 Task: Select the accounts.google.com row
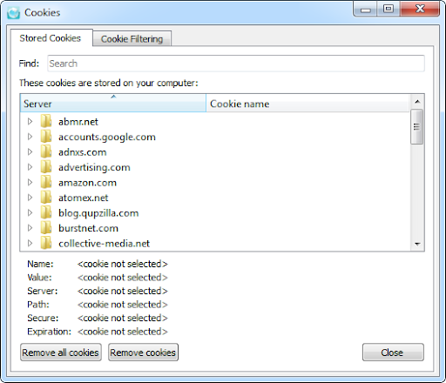(215, 137)
